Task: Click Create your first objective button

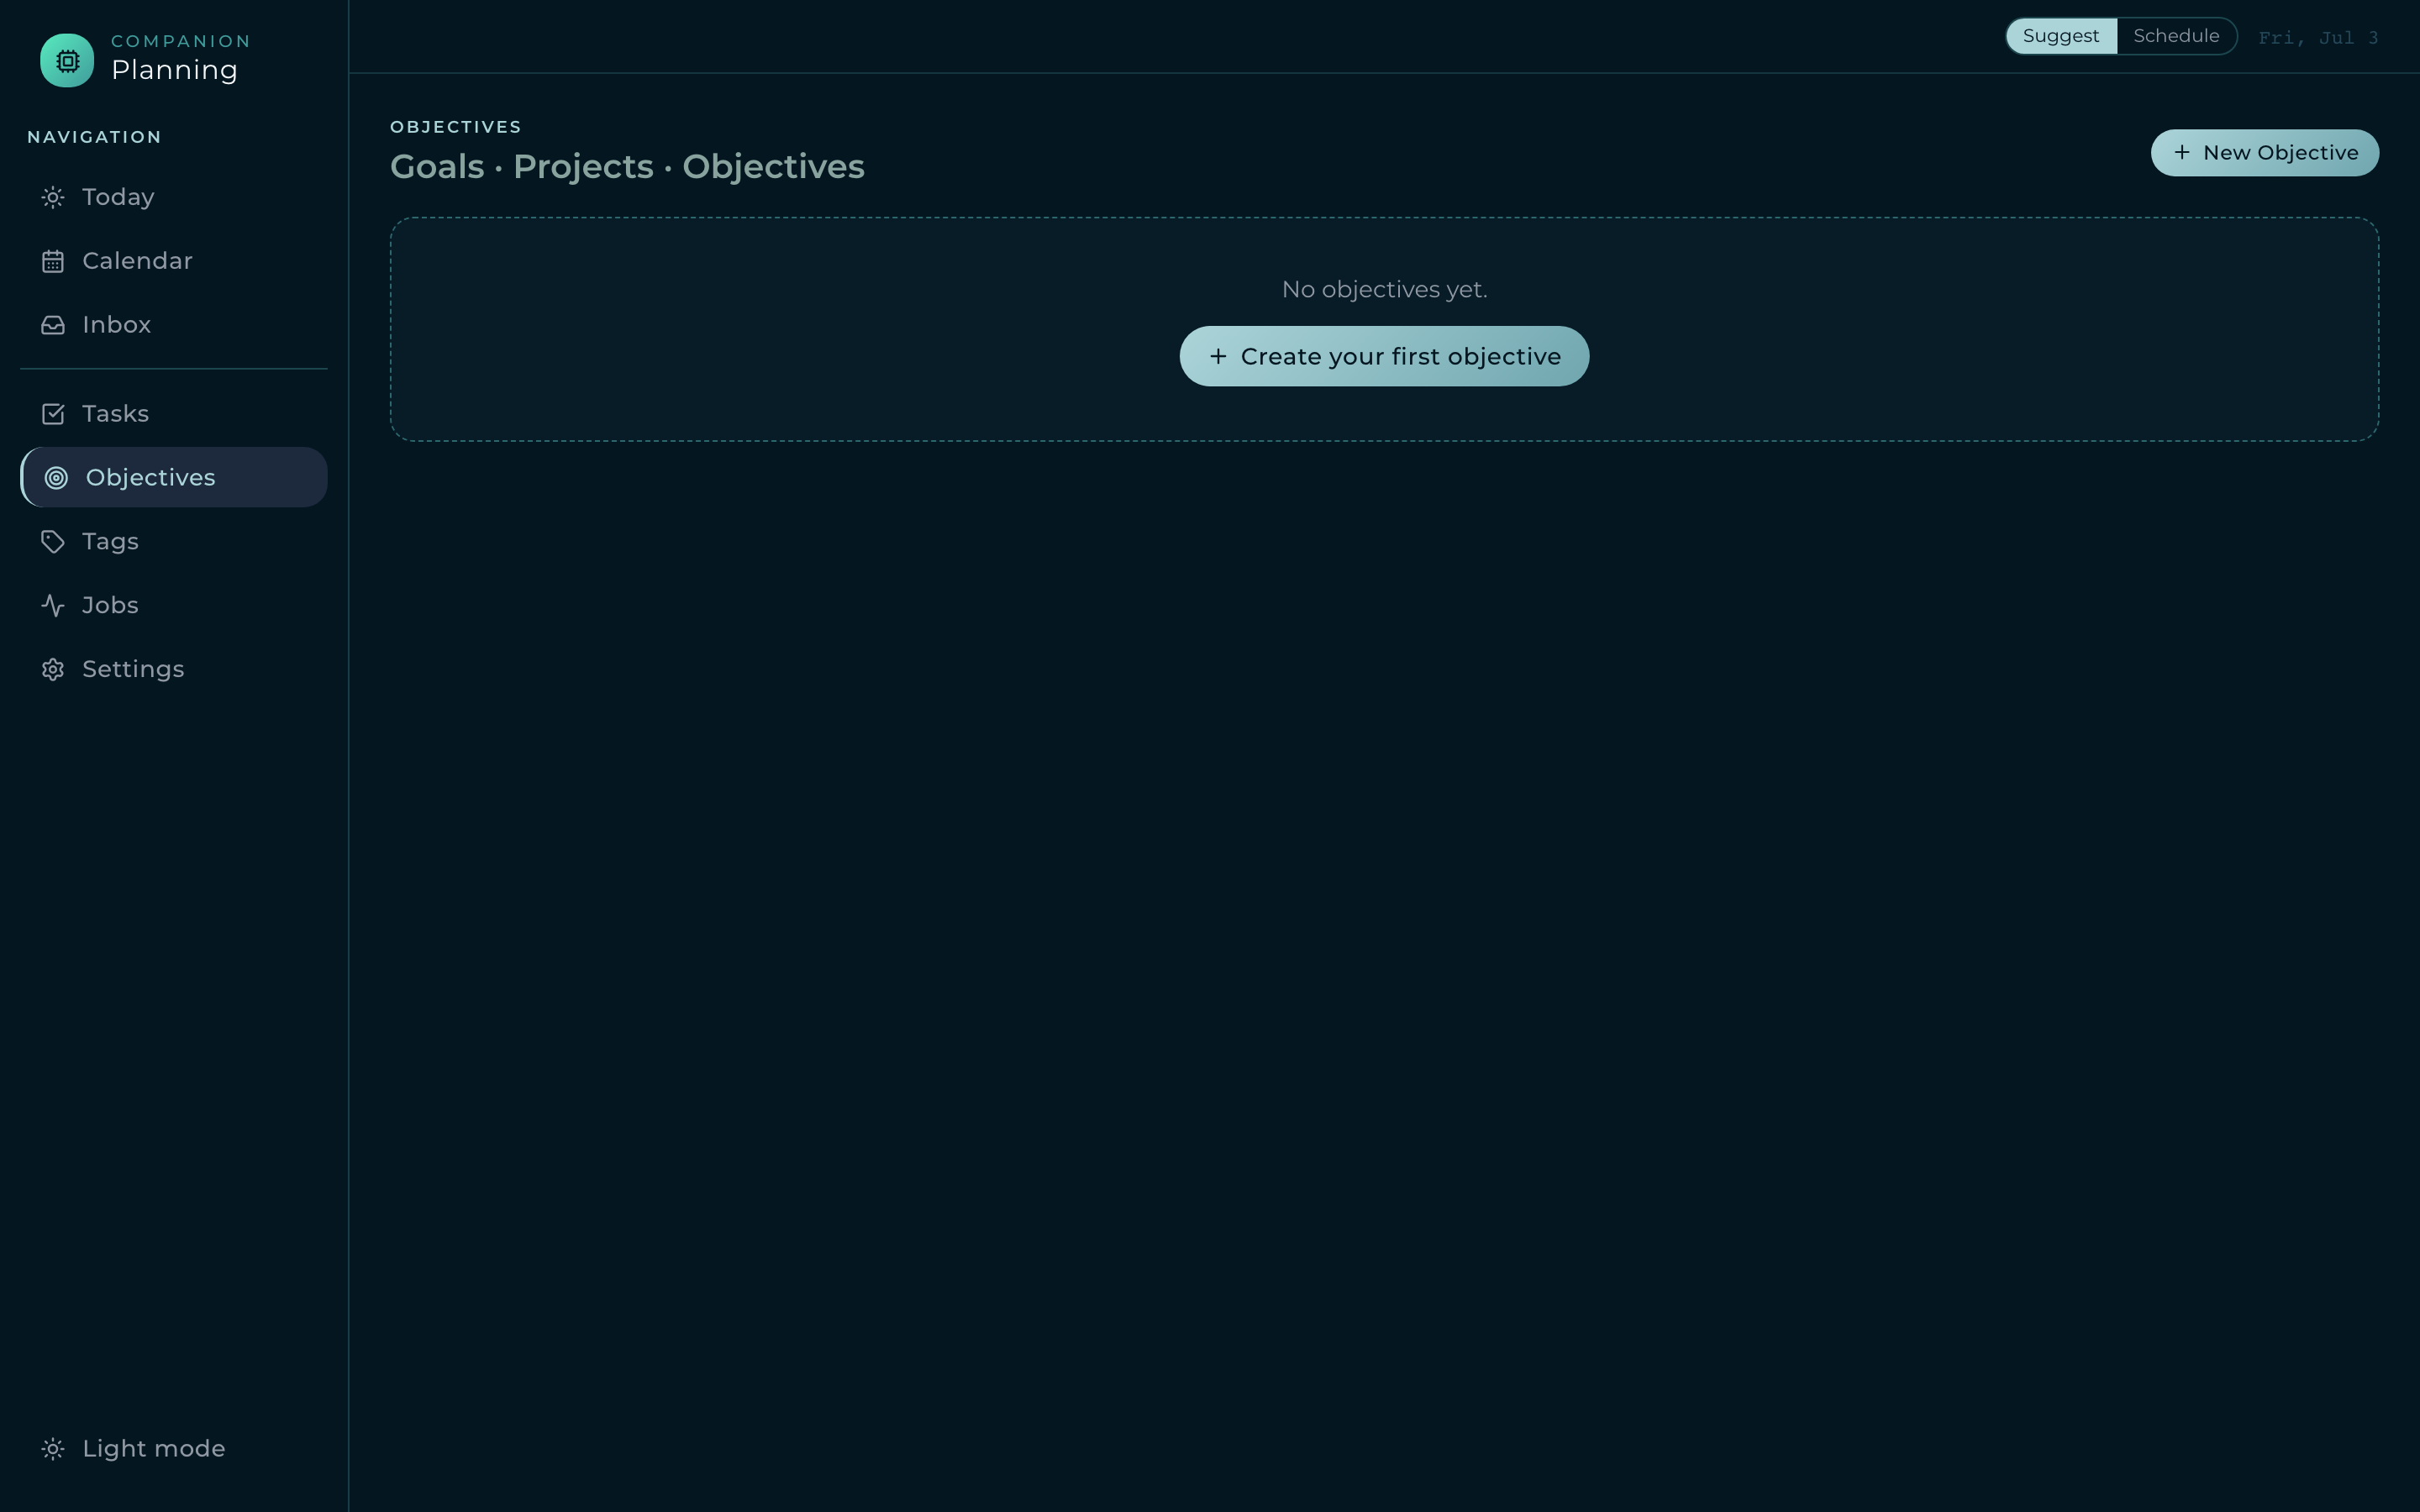Action: tap(1384, 356)
